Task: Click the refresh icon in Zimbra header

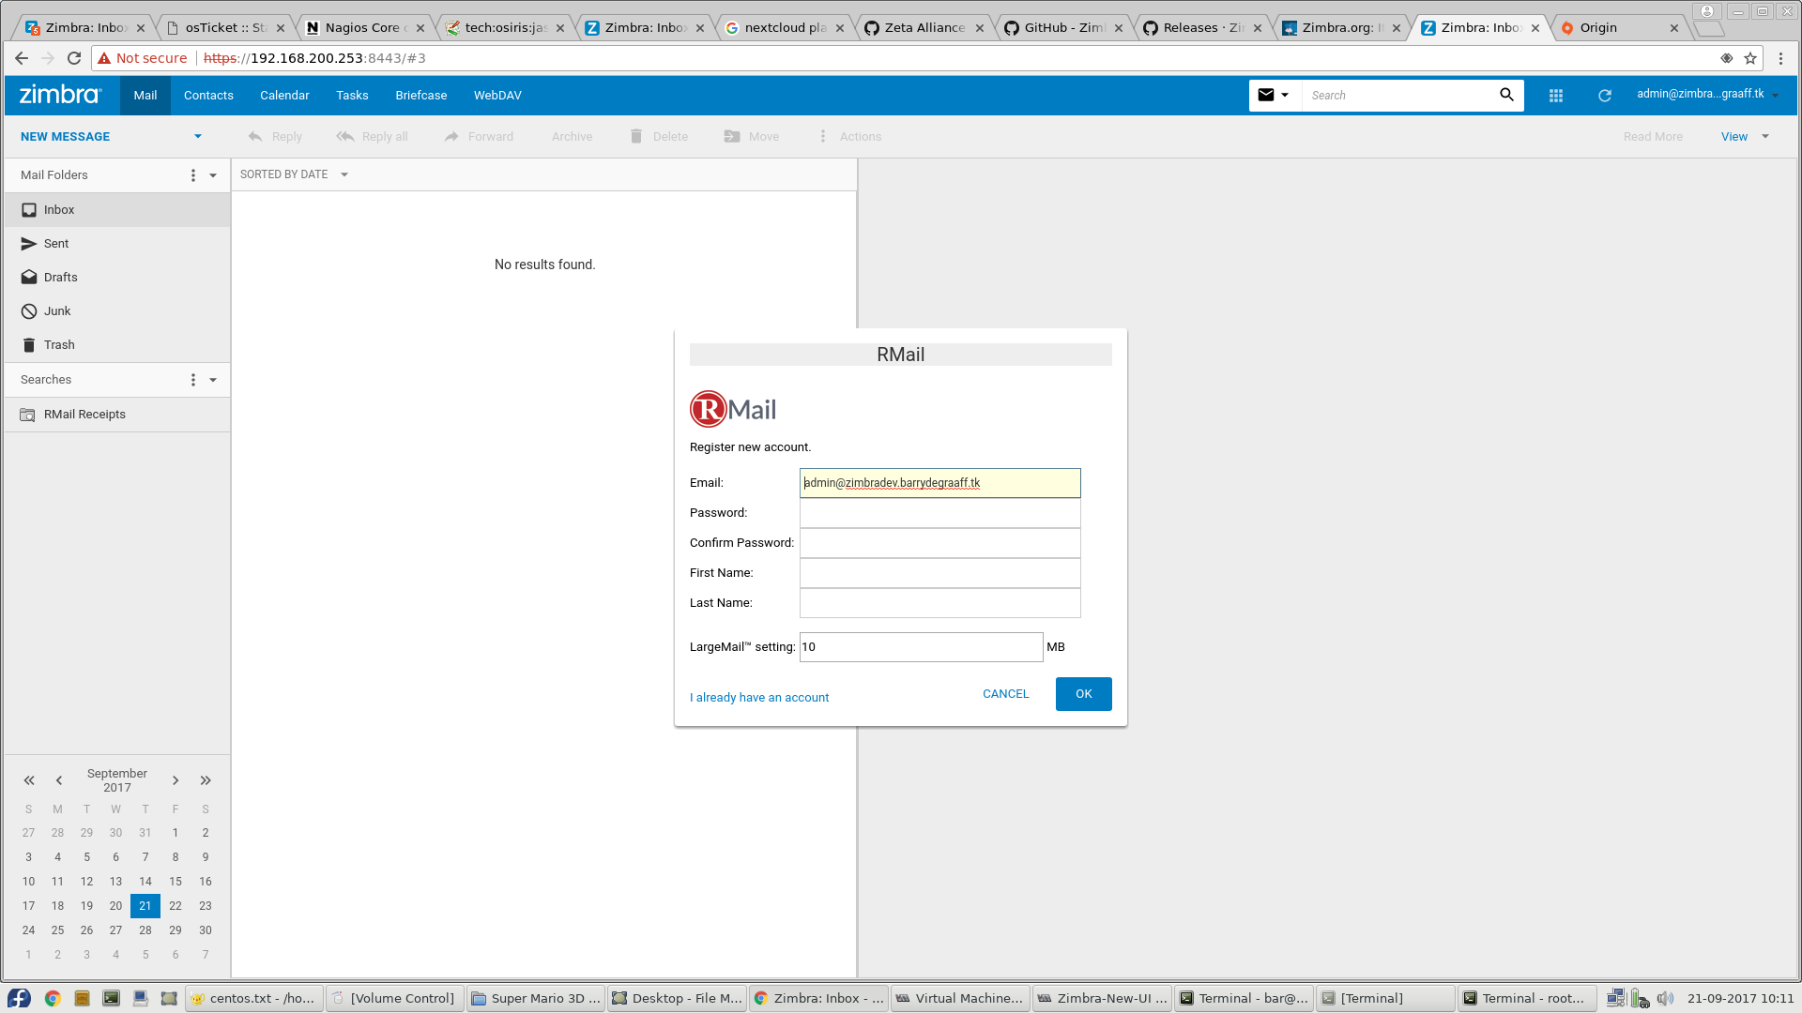Action: point(1605,96)
